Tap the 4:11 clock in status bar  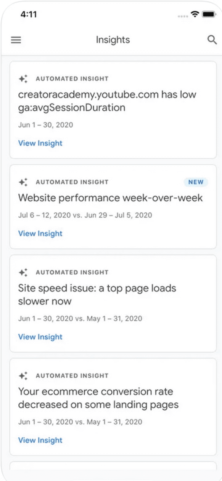[x=29, y=14]
